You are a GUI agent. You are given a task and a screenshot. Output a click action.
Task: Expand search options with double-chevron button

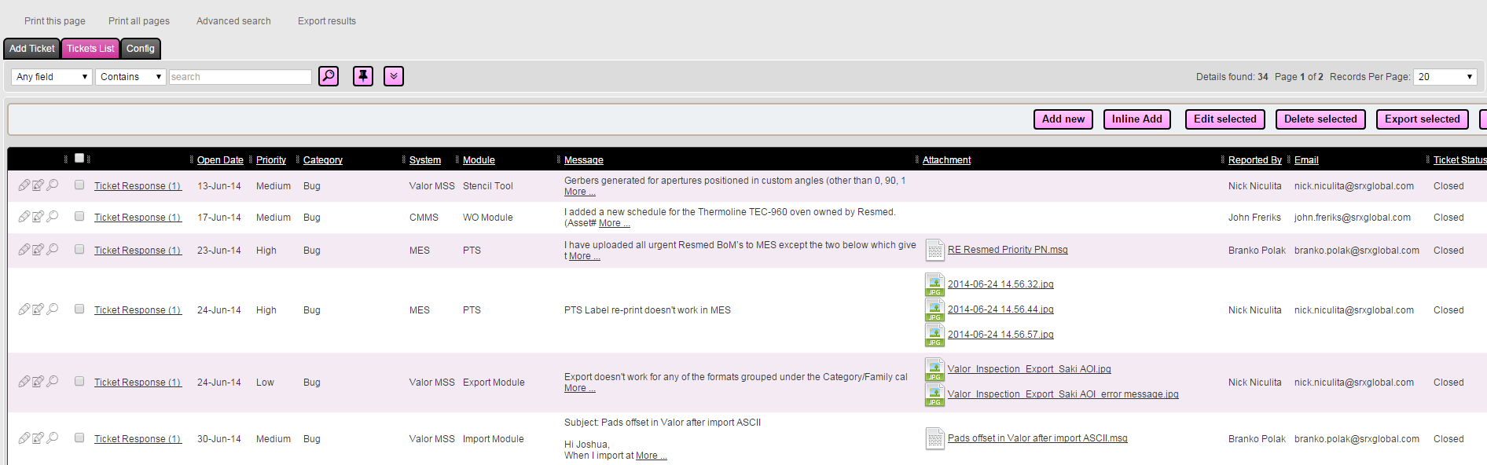tap(394, 76)
